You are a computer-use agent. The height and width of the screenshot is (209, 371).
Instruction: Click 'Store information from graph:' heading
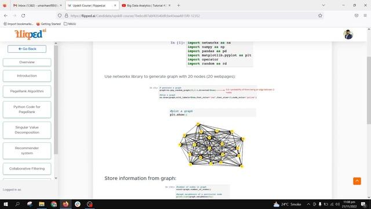point(140,178)
